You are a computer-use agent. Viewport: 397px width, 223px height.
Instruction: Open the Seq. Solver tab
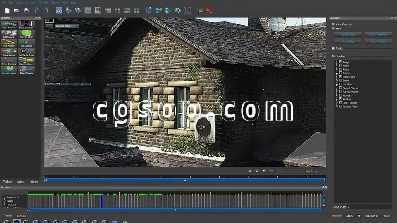371,216
